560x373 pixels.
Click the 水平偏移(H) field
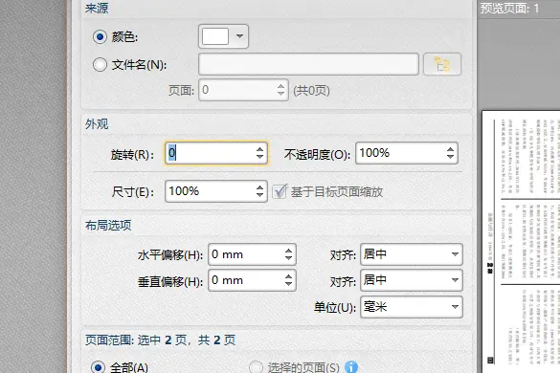[x=252, y=254]
